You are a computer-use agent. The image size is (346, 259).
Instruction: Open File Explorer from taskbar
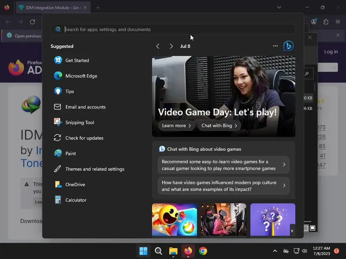(x=173, y=251)
